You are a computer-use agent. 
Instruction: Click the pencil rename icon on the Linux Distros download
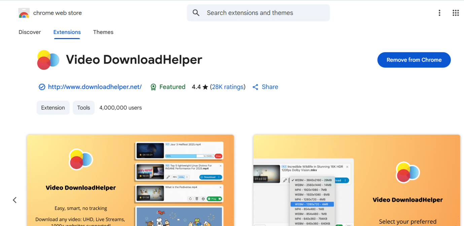[168, 177]
